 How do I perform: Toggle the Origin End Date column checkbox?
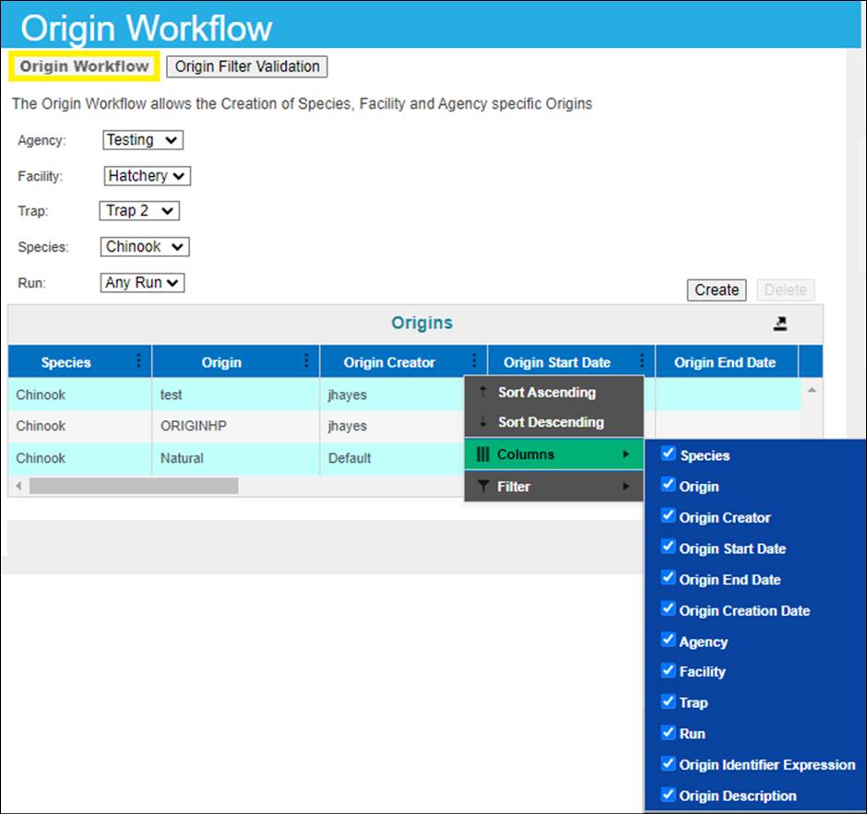(x=669, y=578)
